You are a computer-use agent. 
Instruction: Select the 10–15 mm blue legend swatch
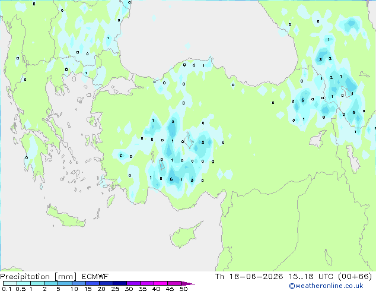click(78, 283)
